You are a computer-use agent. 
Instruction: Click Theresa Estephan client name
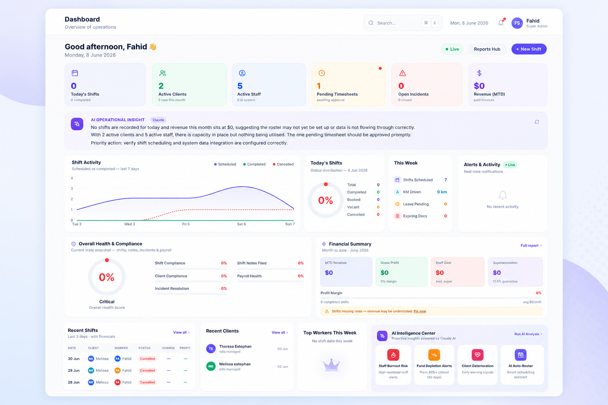(235, 346)
